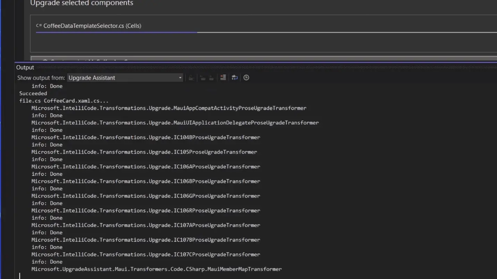Click the MauiUIApplicationDelegateProseUgradeTransformer output line
This screenshot has width=497, height=279.
pos(175,123)
